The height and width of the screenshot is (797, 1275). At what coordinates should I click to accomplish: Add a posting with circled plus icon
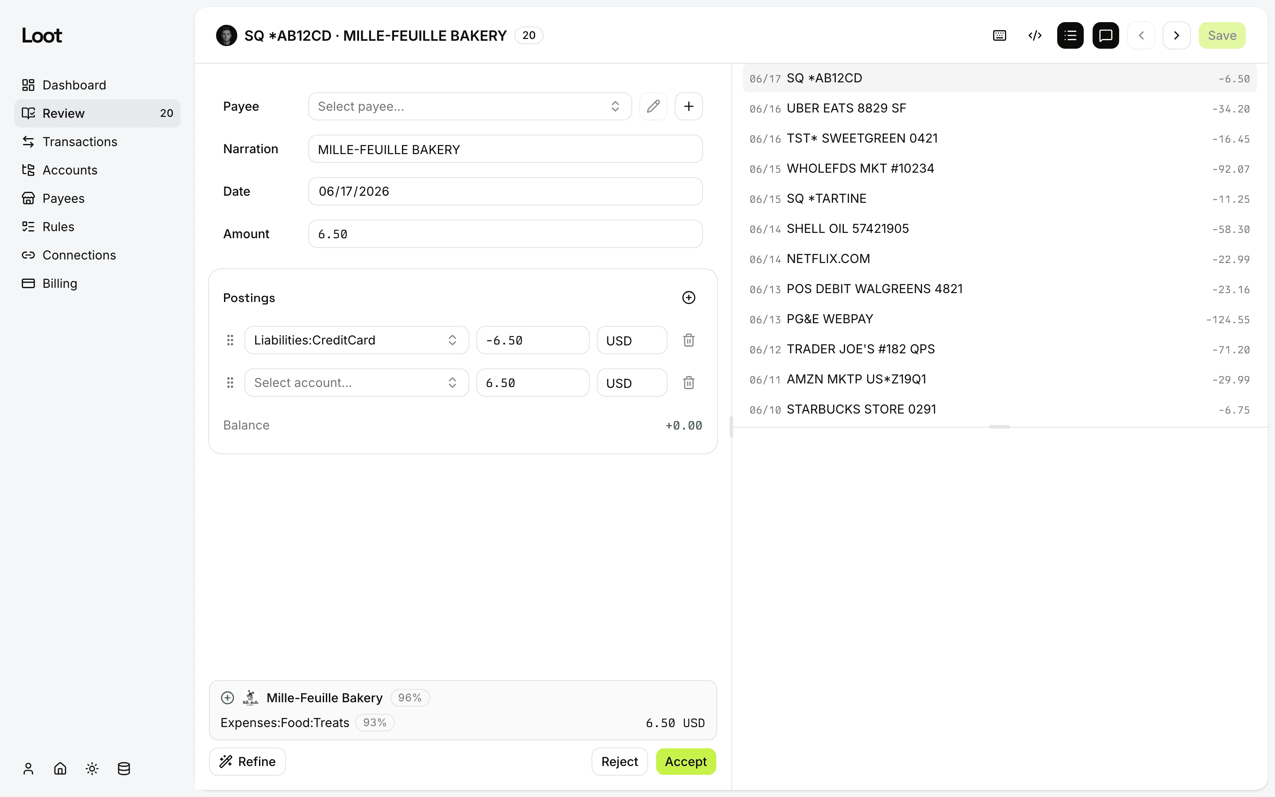point(688,298)
